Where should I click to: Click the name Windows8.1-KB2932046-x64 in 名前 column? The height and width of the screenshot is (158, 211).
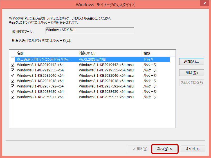pyautogui.click(x=40, y=75)
